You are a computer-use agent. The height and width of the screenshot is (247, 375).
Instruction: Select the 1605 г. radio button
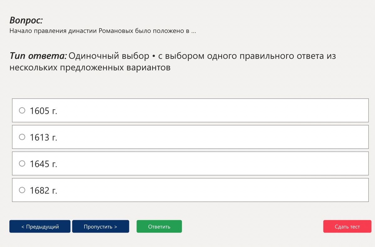click(x=22, y=110)
